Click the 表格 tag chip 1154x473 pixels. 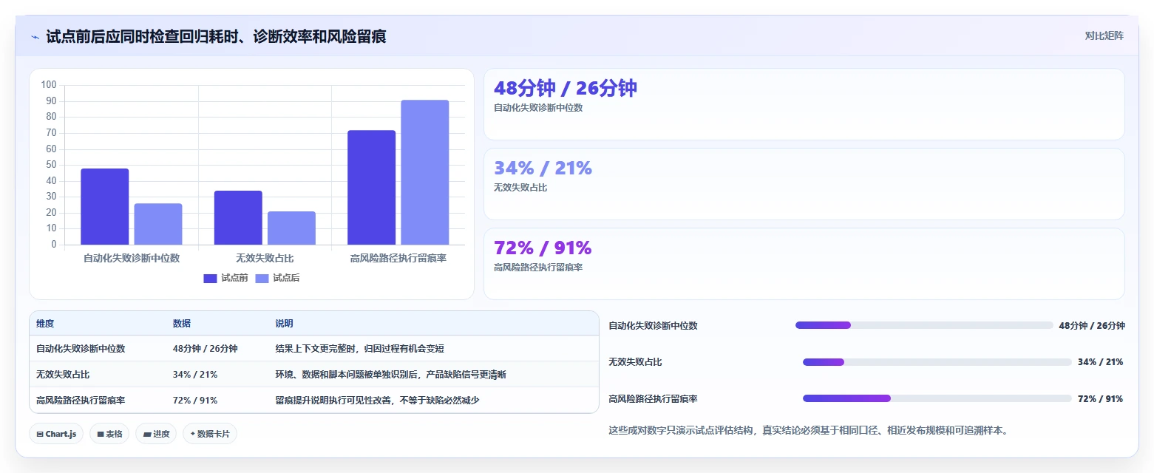pos(109,434)
